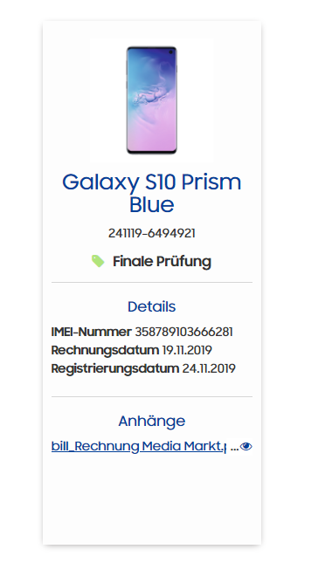Click the divider line below Finale Prüfung
Viewport: 332px width, 563px height.
152,283
